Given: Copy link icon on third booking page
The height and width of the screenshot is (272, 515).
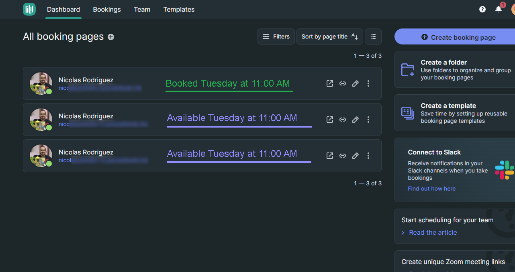Looking at the screenshot, I should (x=343, y=156).
